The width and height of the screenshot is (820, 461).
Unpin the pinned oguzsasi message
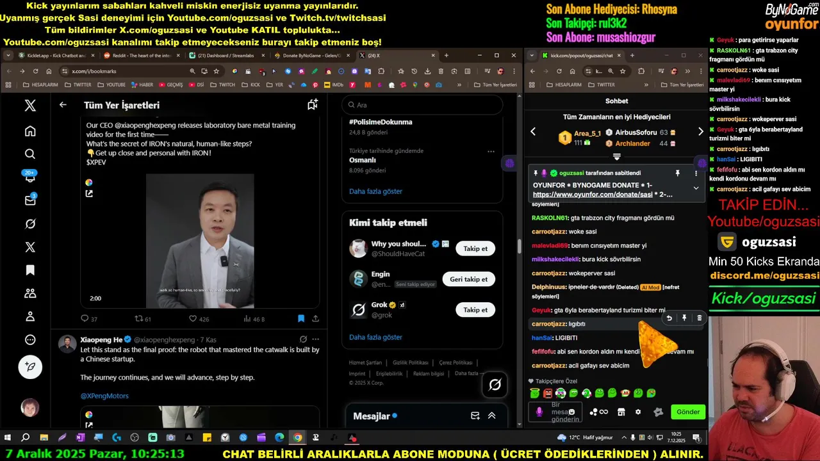(x=677, y=173)
